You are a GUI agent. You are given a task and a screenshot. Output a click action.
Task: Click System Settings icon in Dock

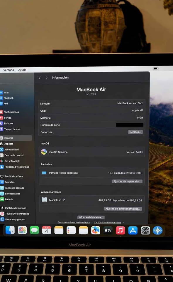[x=145, y=230]
